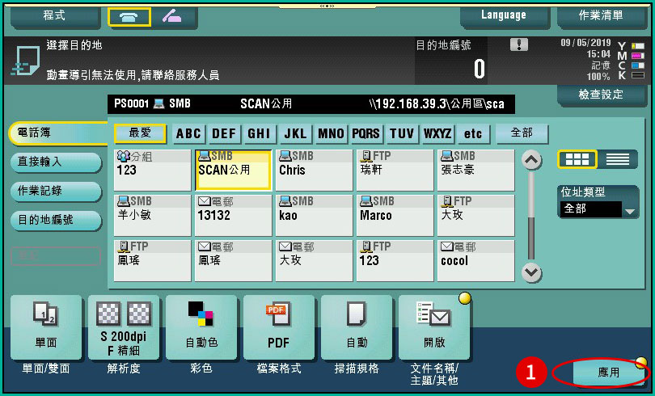655x396 pixels.
Task: Open 開放 document name settings
Action: click(x=434, y=327)
